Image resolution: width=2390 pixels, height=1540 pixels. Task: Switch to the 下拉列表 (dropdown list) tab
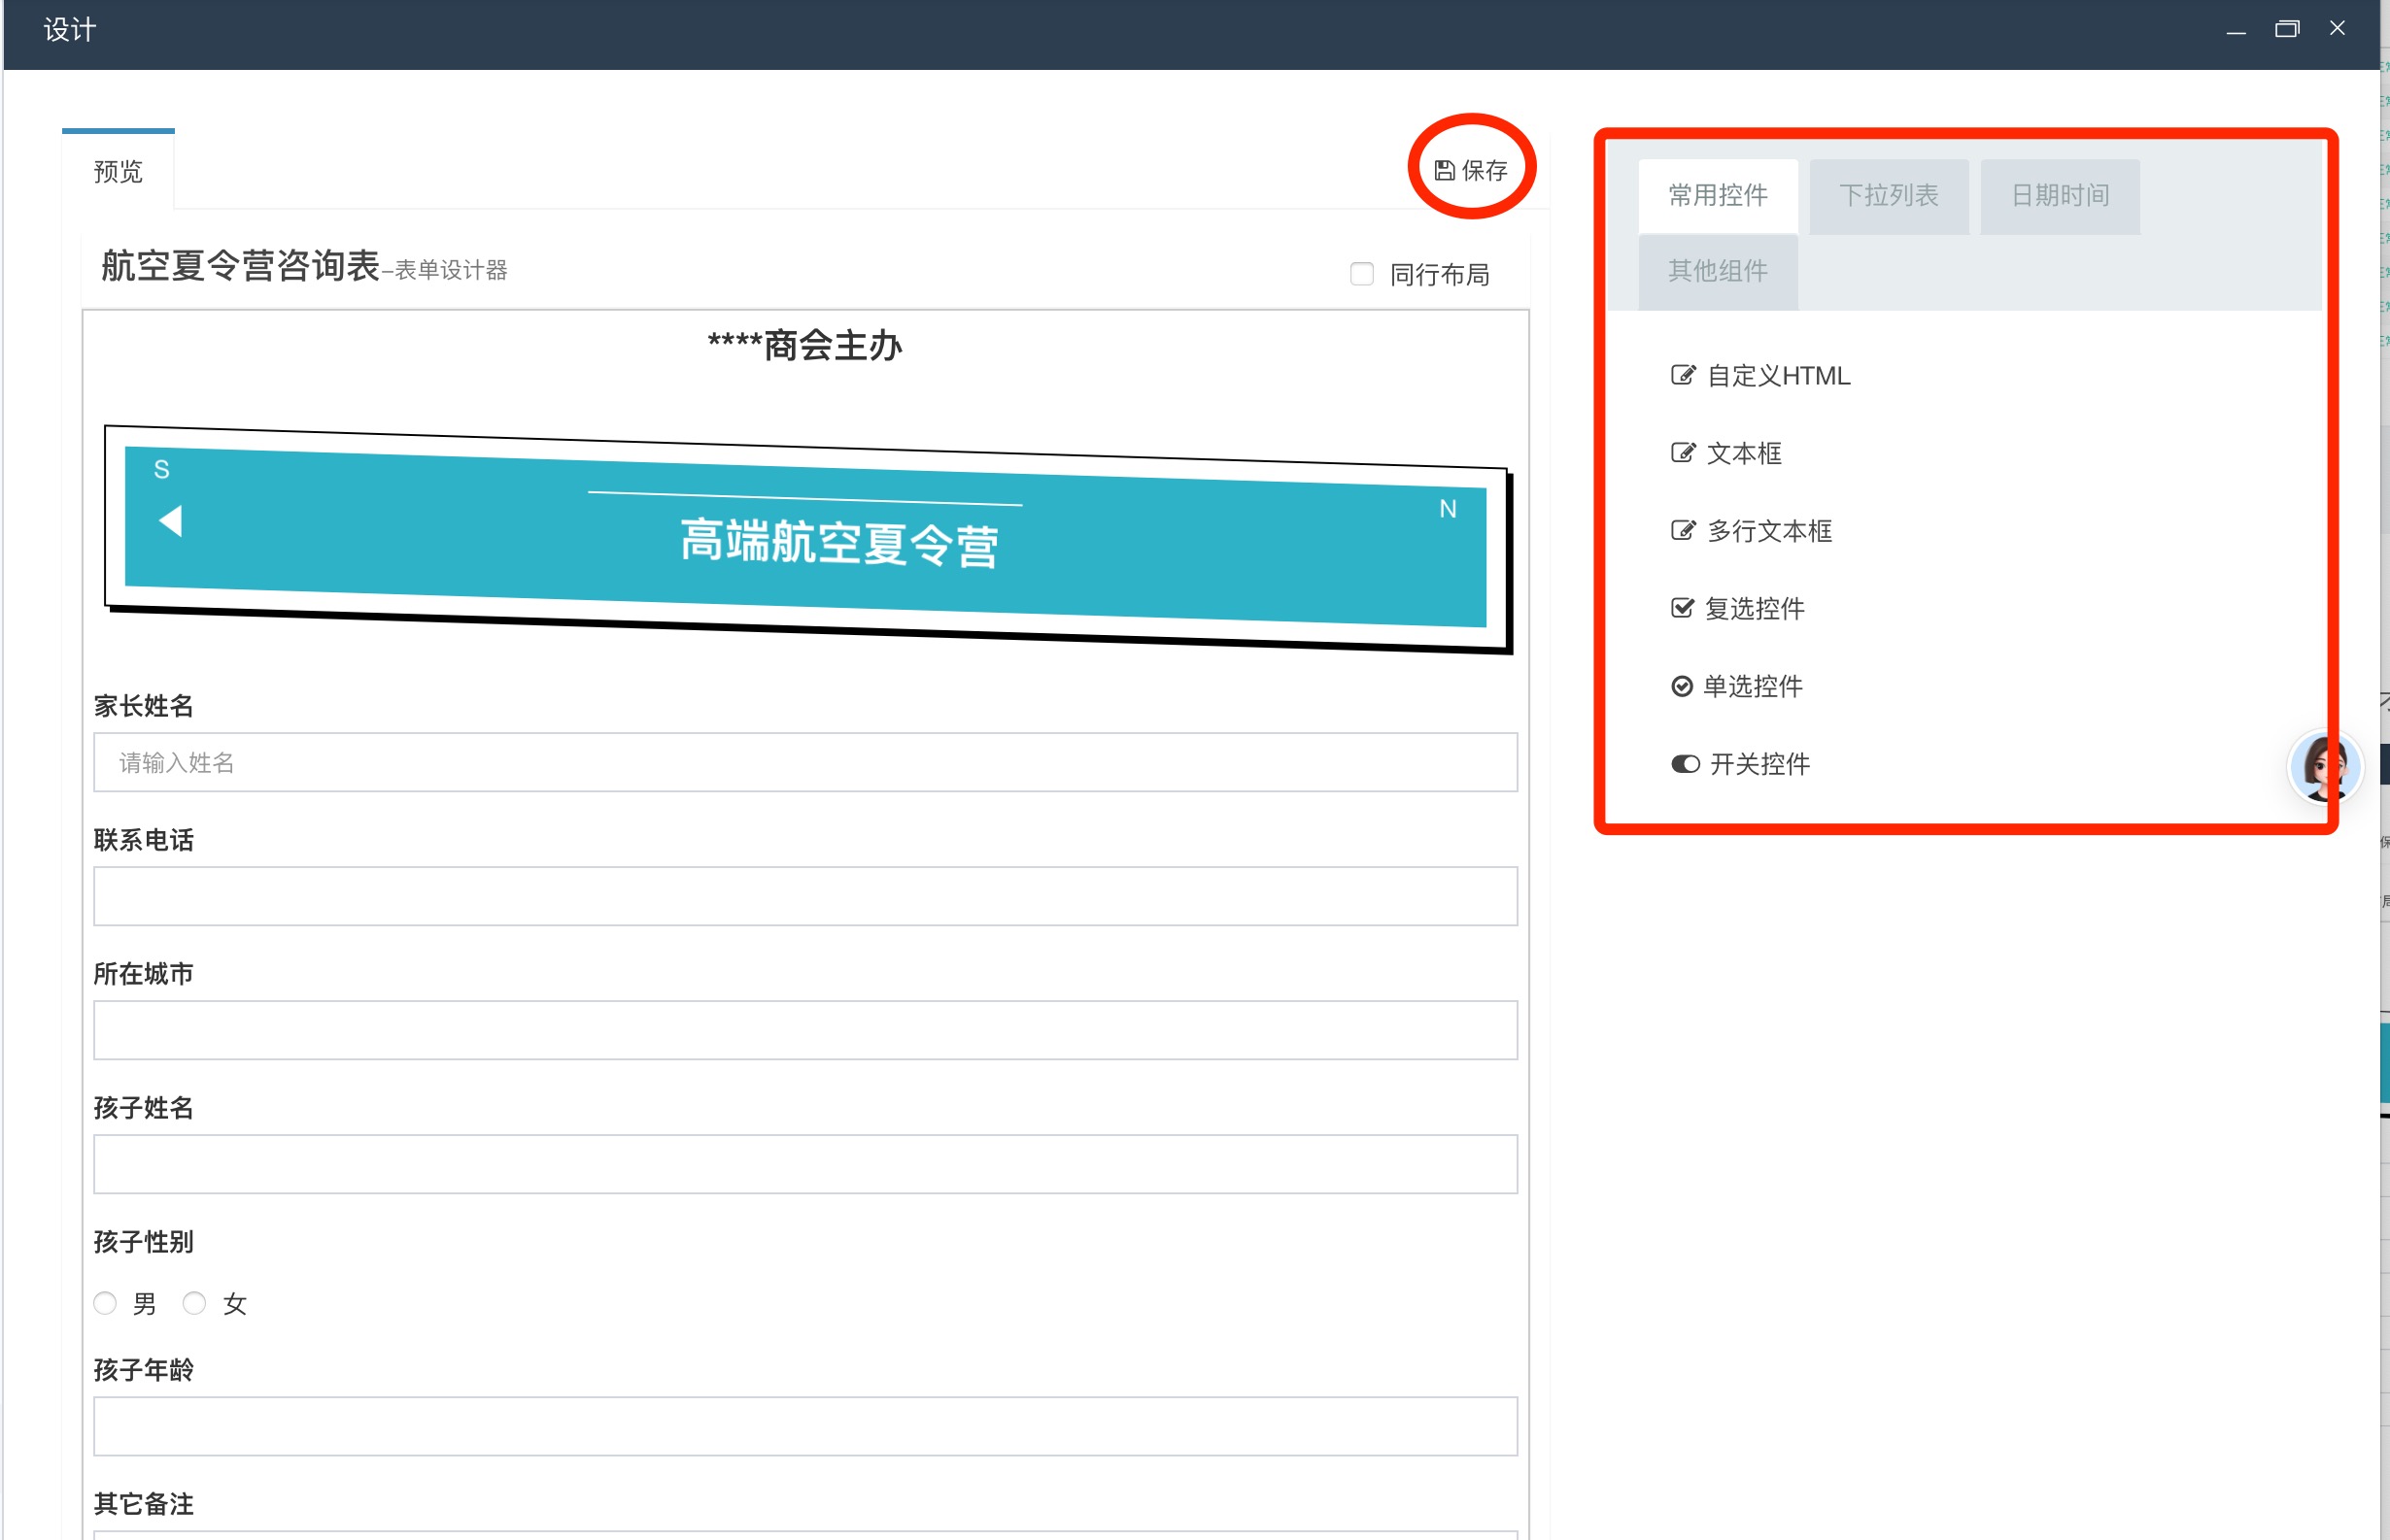coord(1888,196)
